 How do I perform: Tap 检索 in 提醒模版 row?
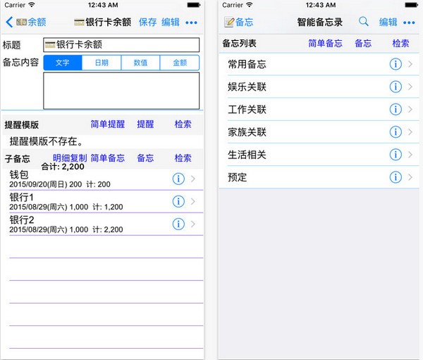tap(183, 124)
